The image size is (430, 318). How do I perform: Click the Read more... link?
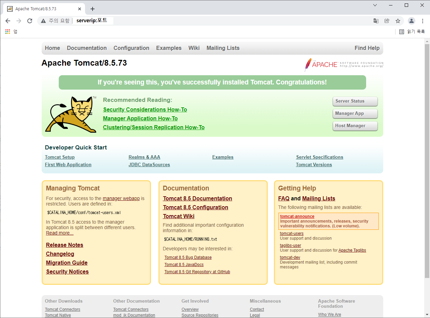tap(60, 233)
